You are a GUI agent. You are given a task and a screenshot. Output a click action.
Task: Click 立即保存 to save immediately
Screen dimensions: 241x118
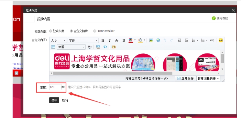point(185,78)
